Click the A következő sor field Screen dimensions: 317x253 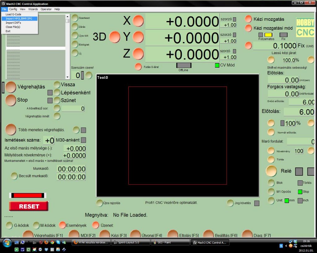[x=73, y=108]
